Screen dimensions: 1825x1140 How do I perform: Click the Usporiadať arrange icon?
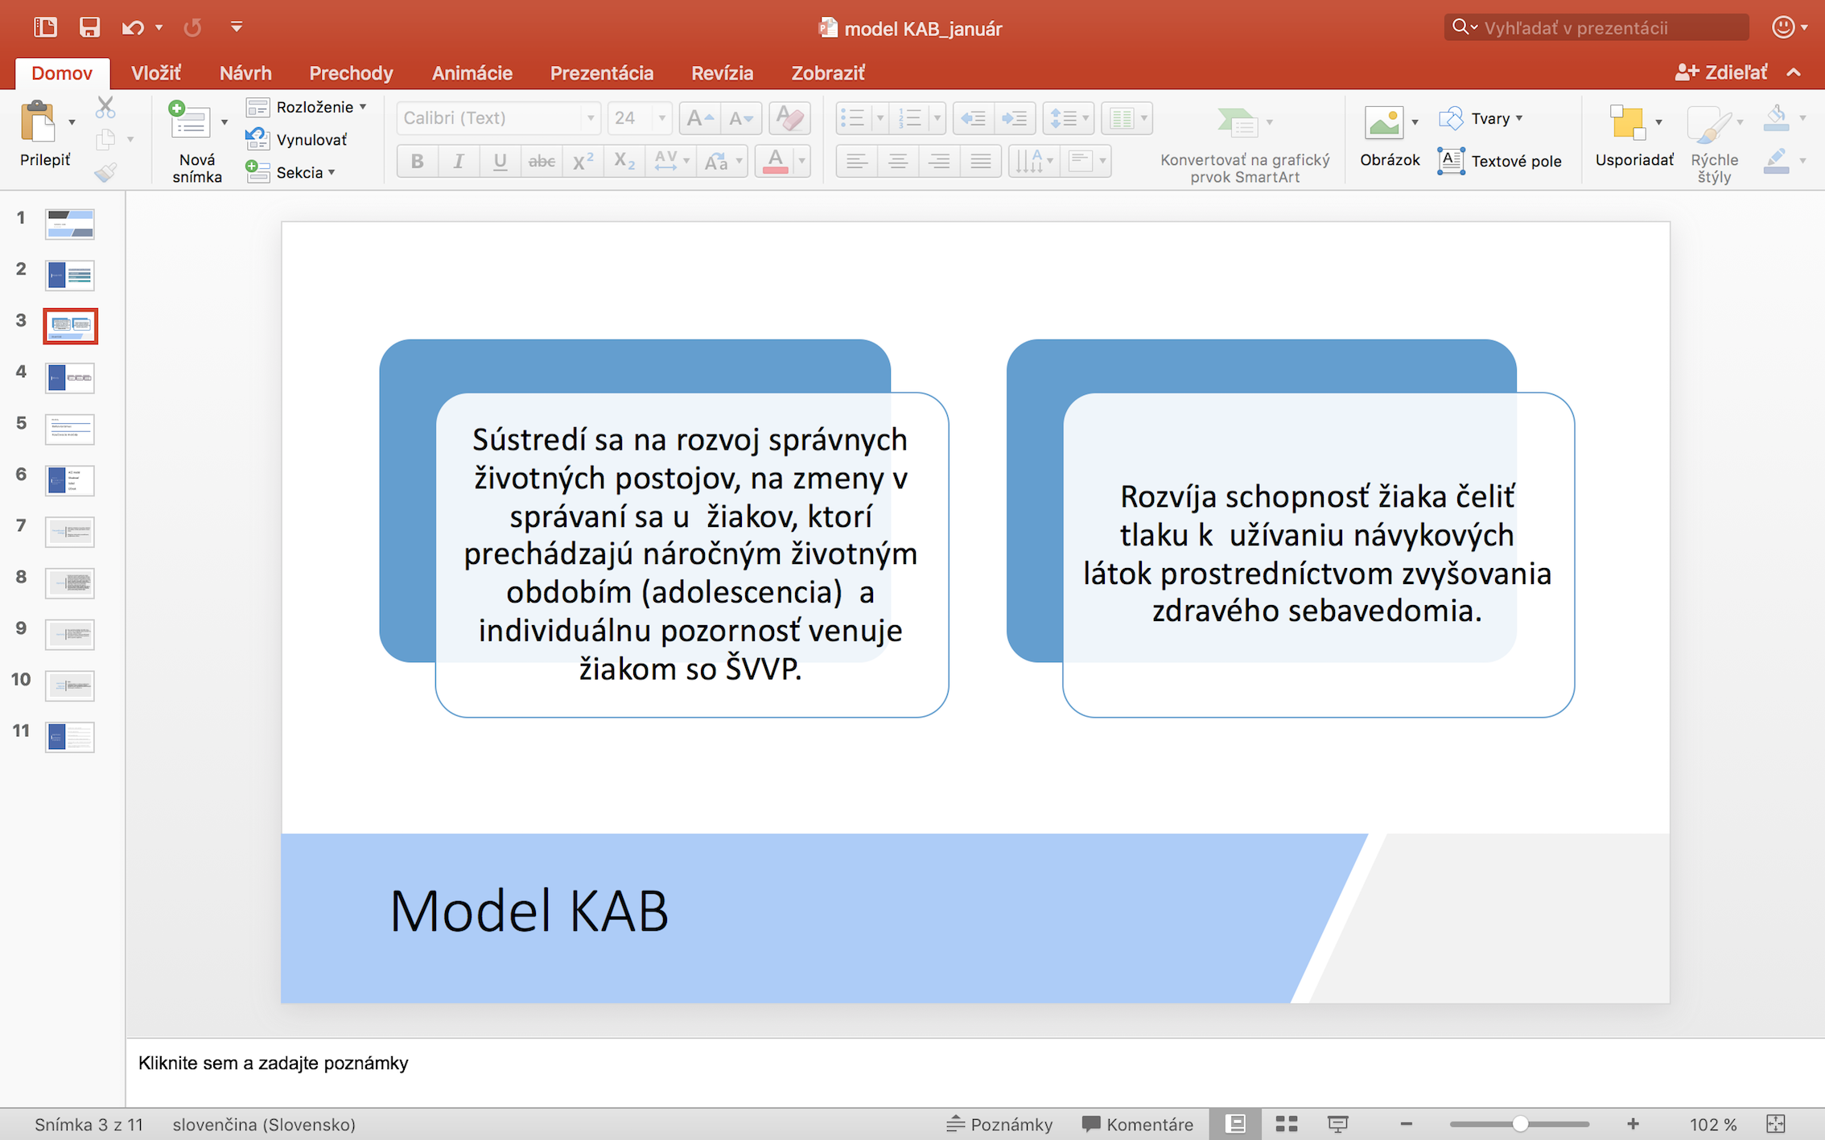[x=1628, y=122]
